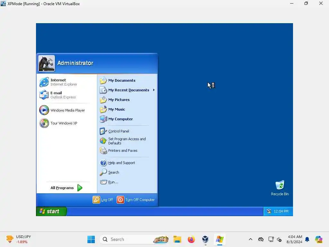Click the VirtualBox title bar app icon
The height and width of the screenshot is (247, 329).
tap(3, 4)
